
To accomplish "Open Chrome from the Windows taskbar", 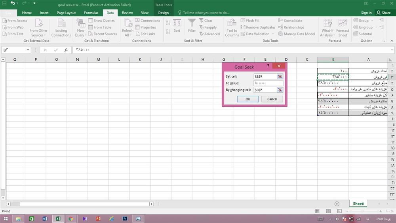I will pos(70,219).
